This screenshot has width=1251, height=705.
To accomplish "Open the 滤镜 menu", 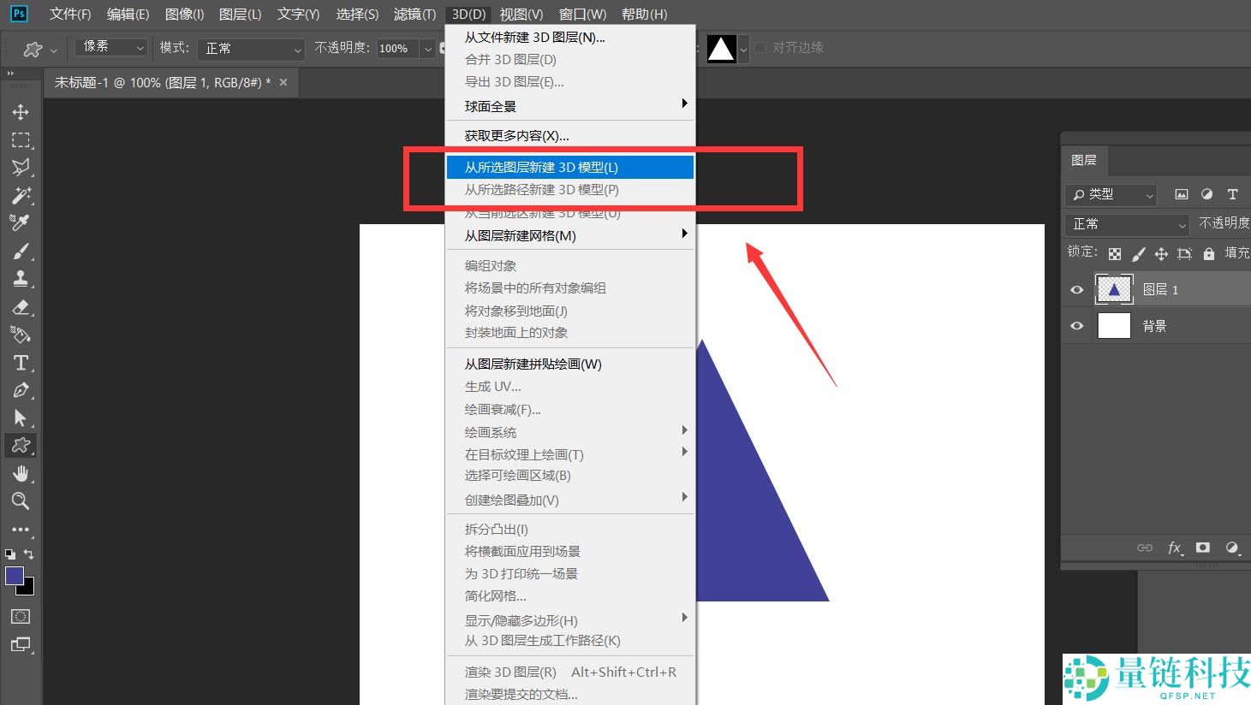I will (x=414, y=14).
